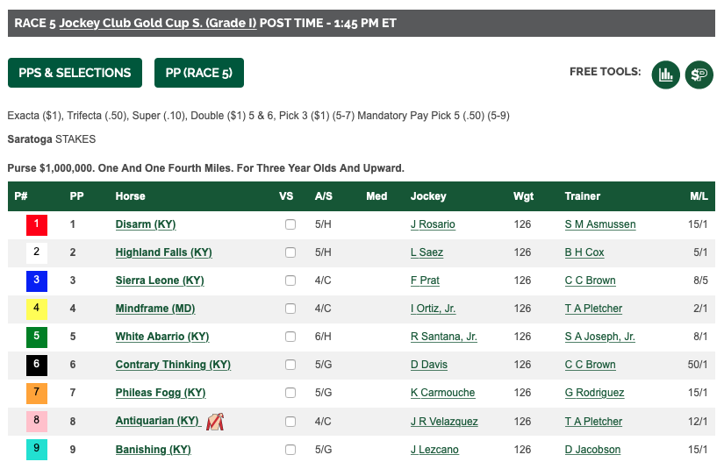The width and height of the screenshot is (724, 476).
Task: Click the blue number 3 saddle cloth
Action: (37, 281)
